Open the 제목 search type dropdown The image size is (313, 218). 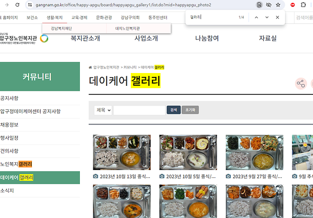pos(103,110)
